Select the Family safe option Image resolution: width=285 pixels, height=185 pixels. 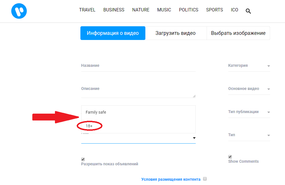[x=138, y=112]
